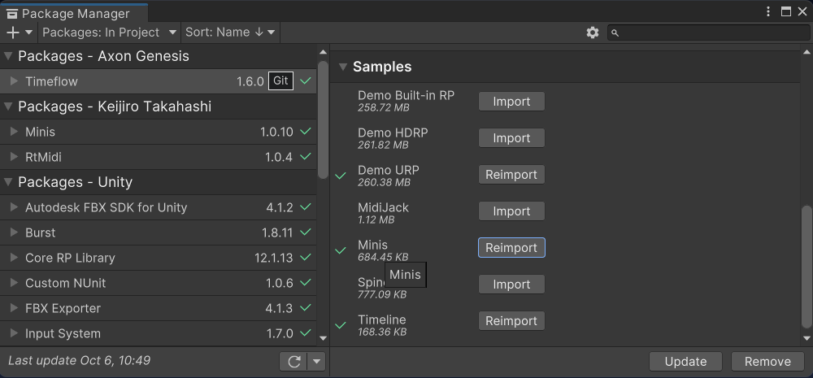Click the checkmark beside Burst 1.8.11
813x378 pixels.
306,232
